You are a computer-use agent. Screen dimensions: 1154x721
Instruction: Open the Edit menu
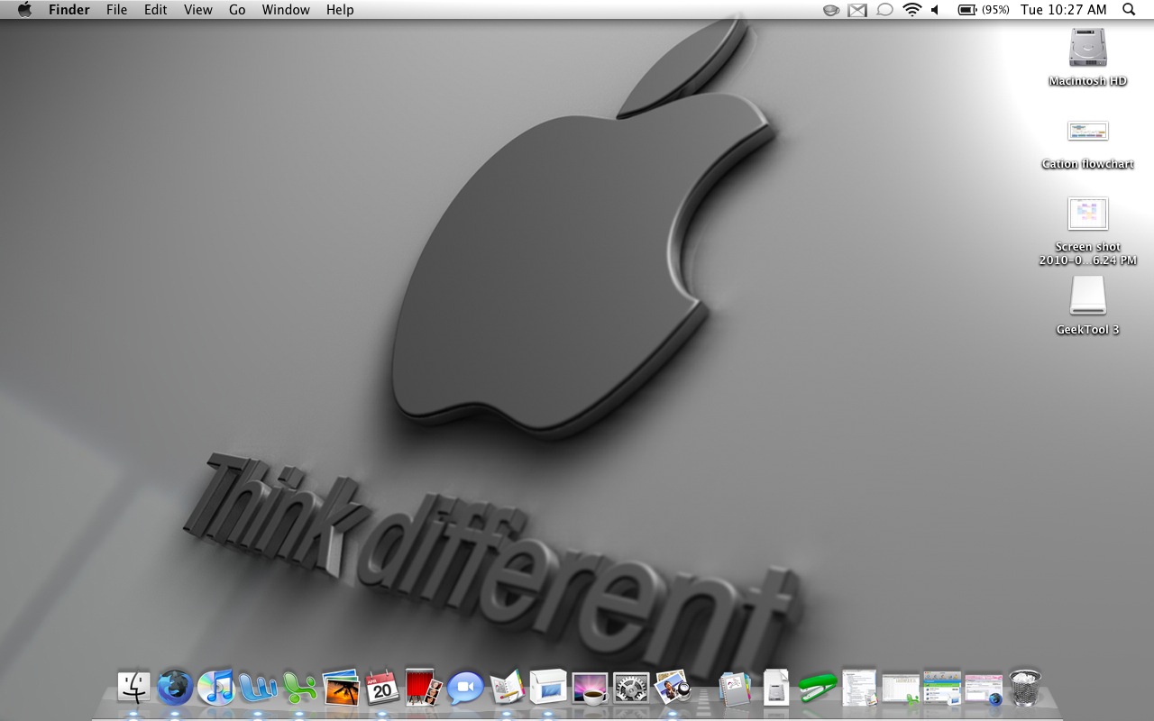tap(156, 10)
